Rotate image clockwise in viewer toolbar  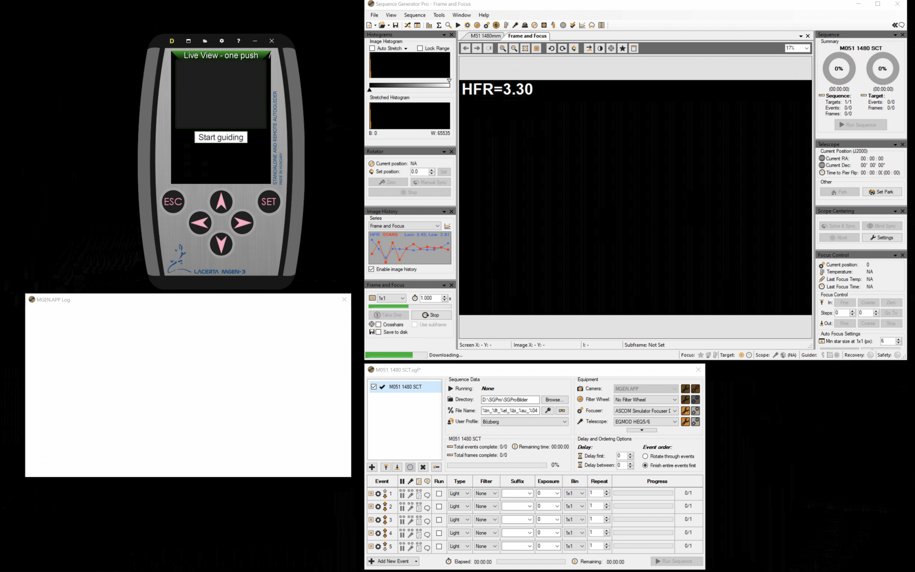coord(562,48)
